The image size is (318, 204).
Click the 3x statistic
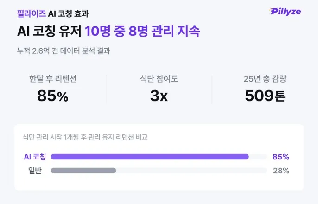click(159, 96)
